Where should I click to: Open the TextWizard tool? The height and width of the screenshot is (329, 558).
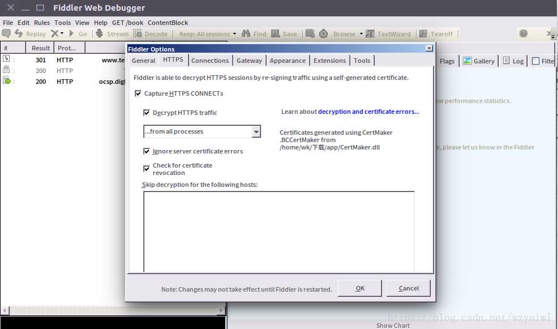pos(388,34)
